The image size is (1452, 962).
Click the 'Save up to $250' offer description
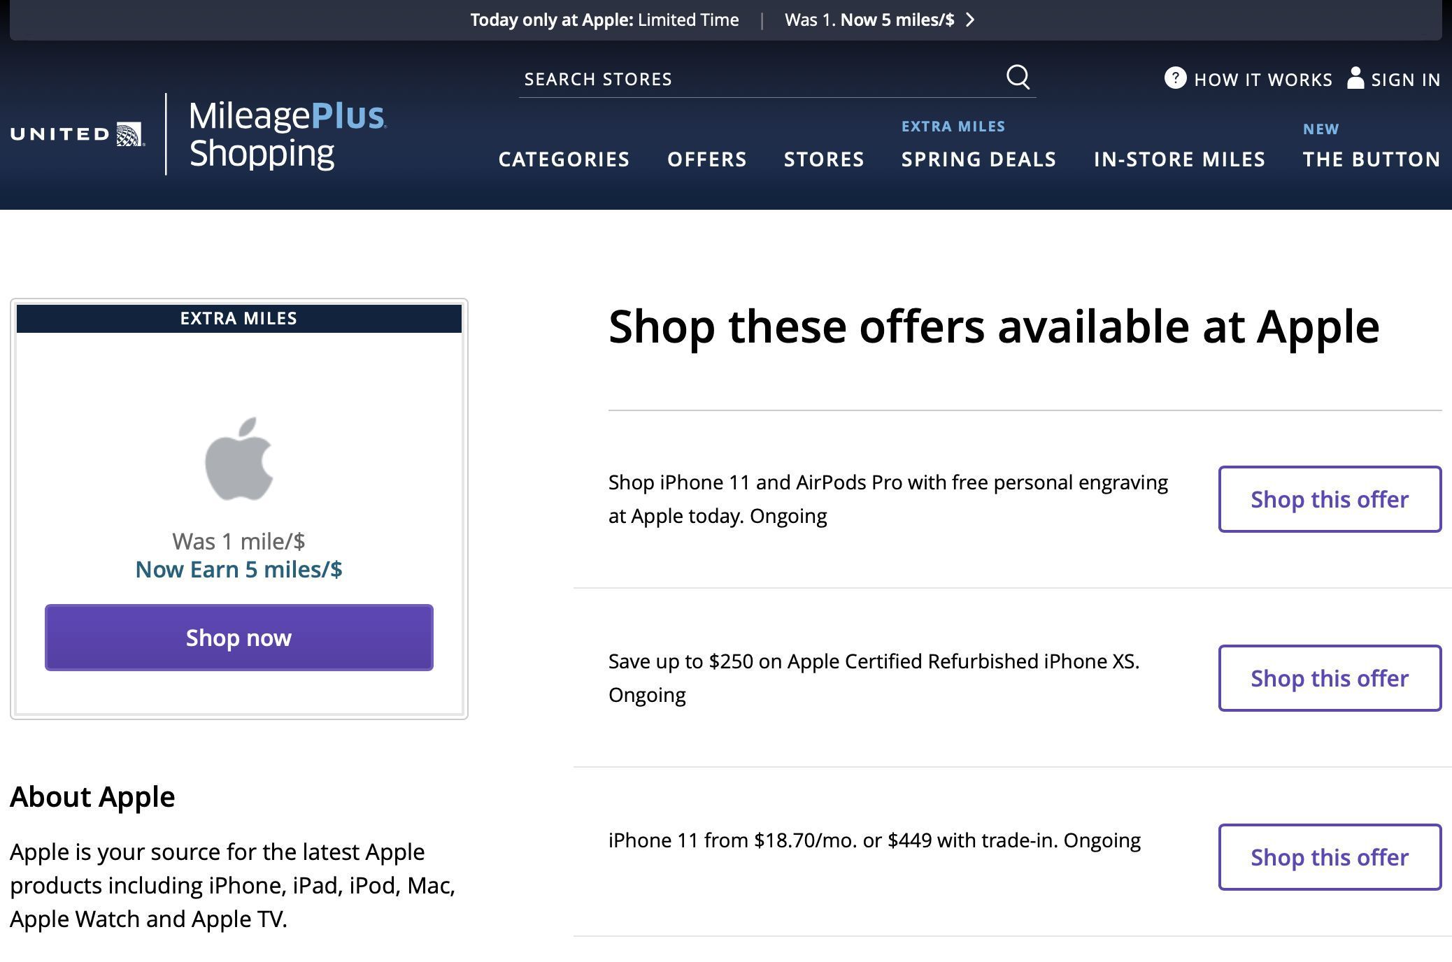[x=874, y=678]
